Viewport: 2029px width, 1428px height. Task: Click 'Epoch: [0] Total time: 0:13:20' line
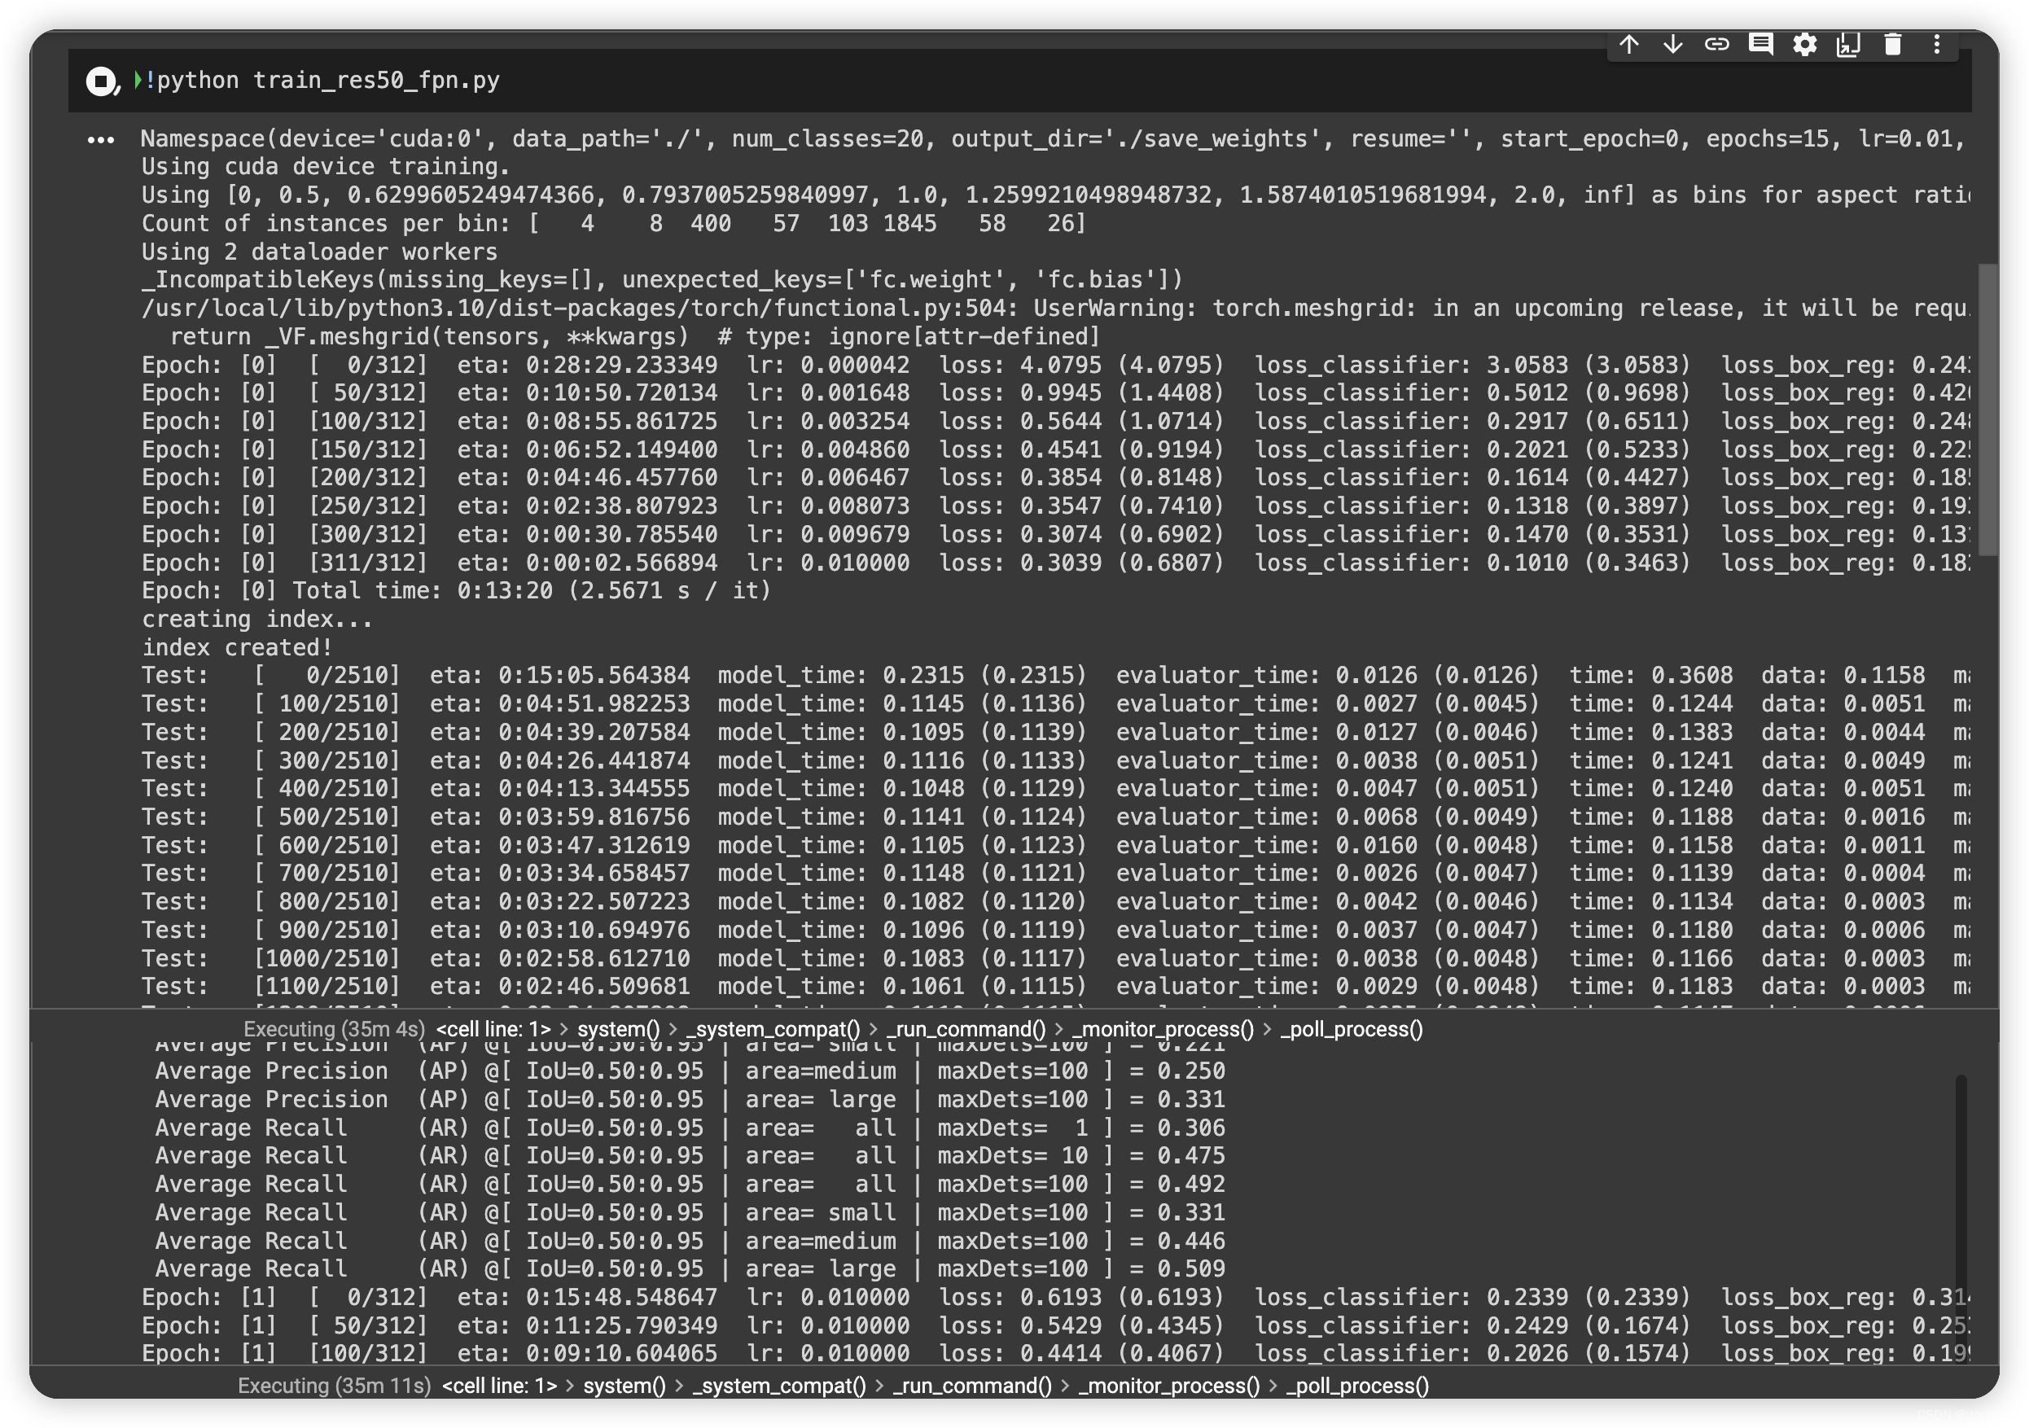point(456,590)
